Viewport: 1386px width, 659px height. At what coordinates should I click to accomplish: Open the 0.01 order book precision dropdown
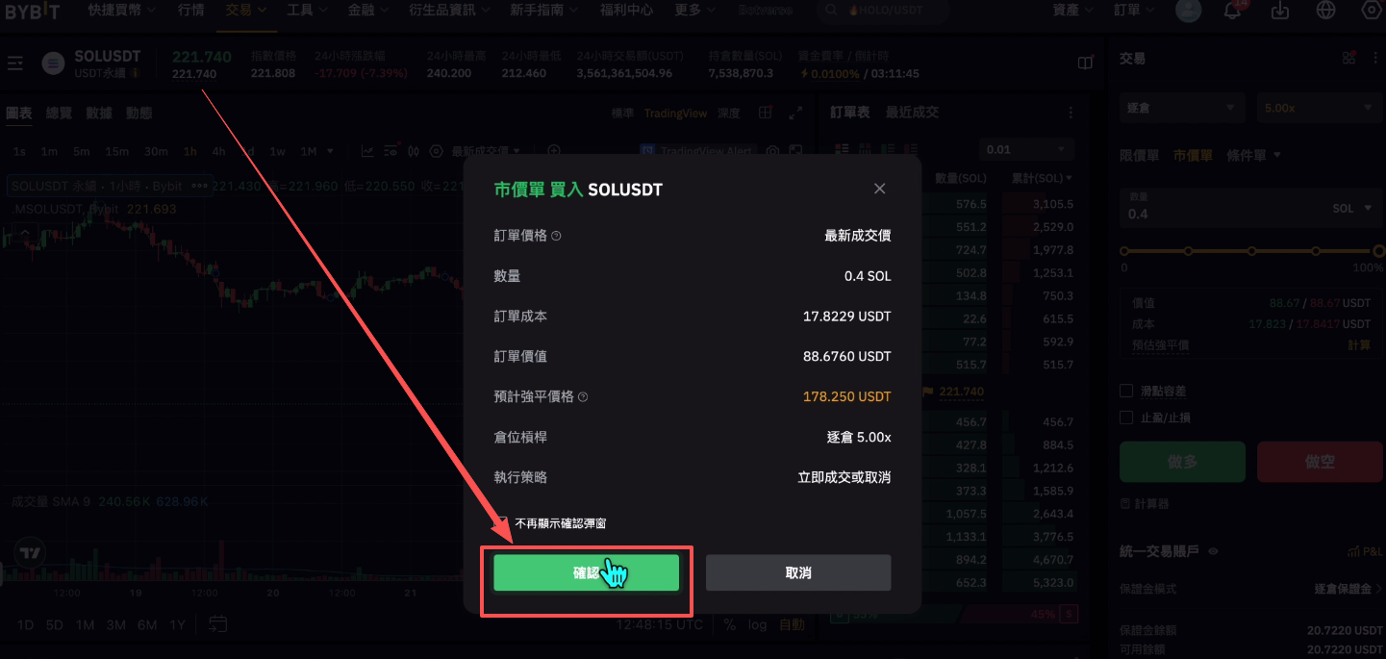pos(1026,149)
